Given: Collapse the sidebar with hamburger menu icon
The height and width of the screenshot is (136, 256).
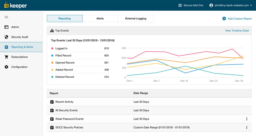Looking at the screenshot, I should coord(6,17).
